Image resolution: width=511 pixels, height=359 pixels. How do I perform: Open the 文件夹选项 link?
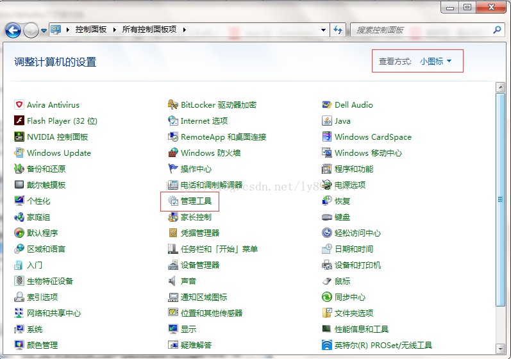pos(354,313)
